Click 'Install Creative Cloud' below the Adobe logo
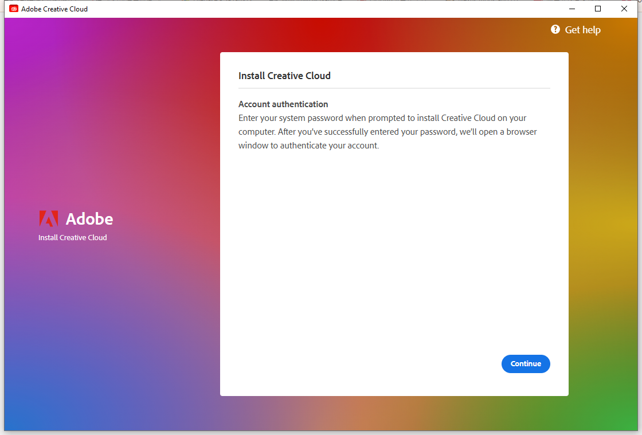This screenshot has height=435, width=642. [x=73, y=237]
